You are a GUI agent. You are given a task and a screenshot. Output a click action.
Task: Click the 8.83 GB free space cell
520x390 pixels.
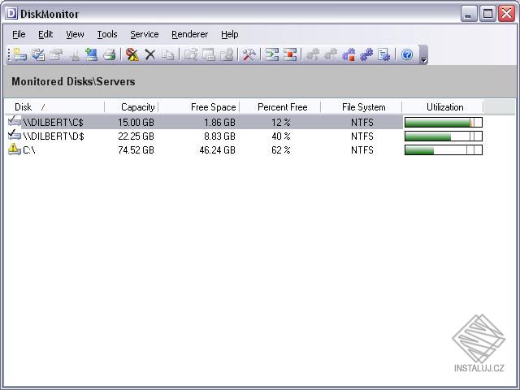219,136
